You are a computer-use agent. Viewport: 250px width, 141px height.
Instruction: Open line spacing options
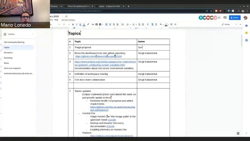122,24
